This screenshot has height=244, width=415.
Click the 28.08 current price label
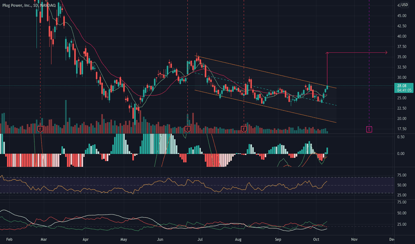click(x=402, y=86)
